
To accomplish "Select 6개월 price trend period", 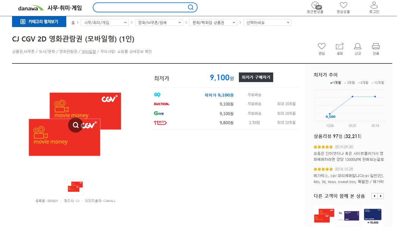I will click(363, 83).
